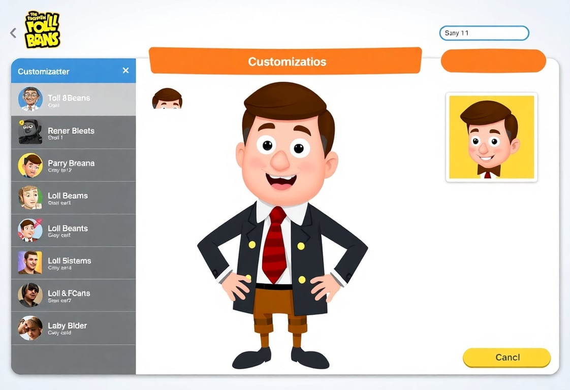Click the orange button near the top right
Image resolution: width=570 pixels, height=390 pixels.
493,60
